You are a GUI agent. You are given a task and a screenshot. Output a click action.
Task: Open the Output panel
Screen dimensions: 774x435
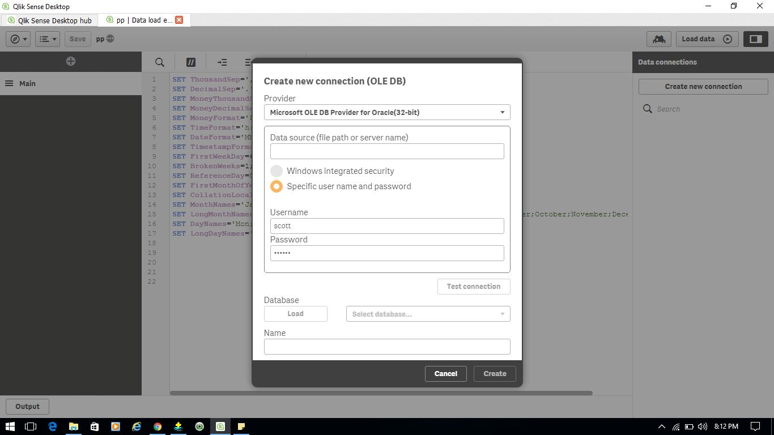27,407
